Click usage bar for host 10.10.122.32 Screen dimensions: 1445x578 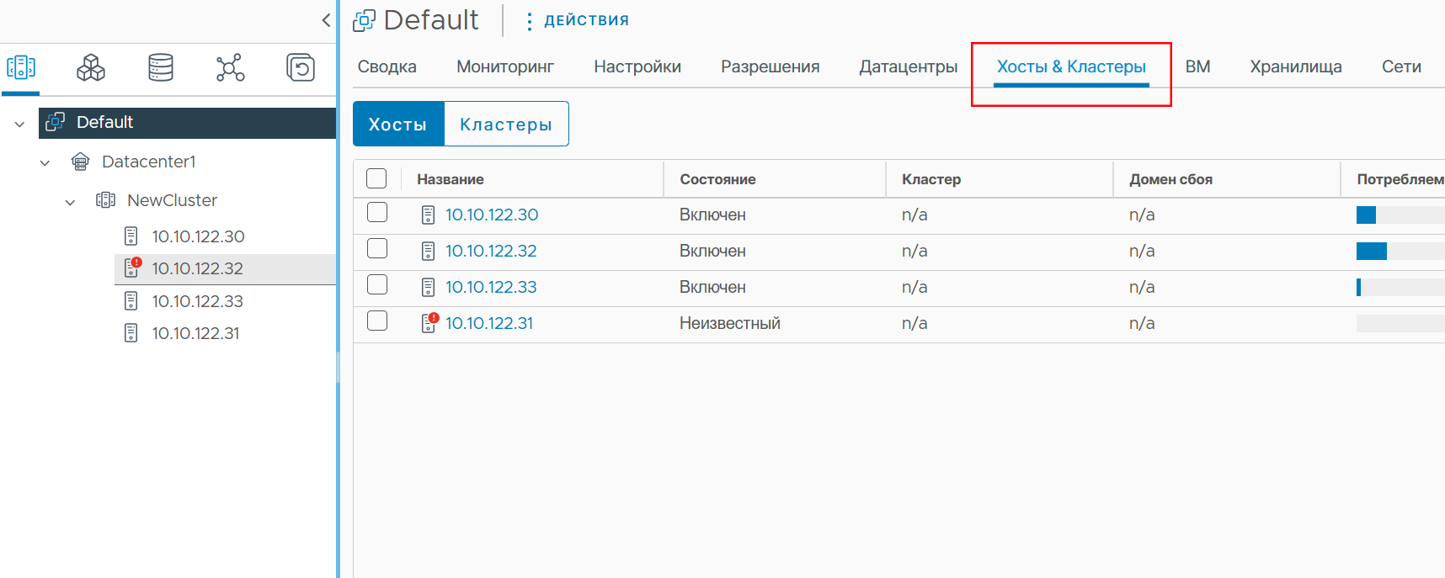(x=1400, y=251)
